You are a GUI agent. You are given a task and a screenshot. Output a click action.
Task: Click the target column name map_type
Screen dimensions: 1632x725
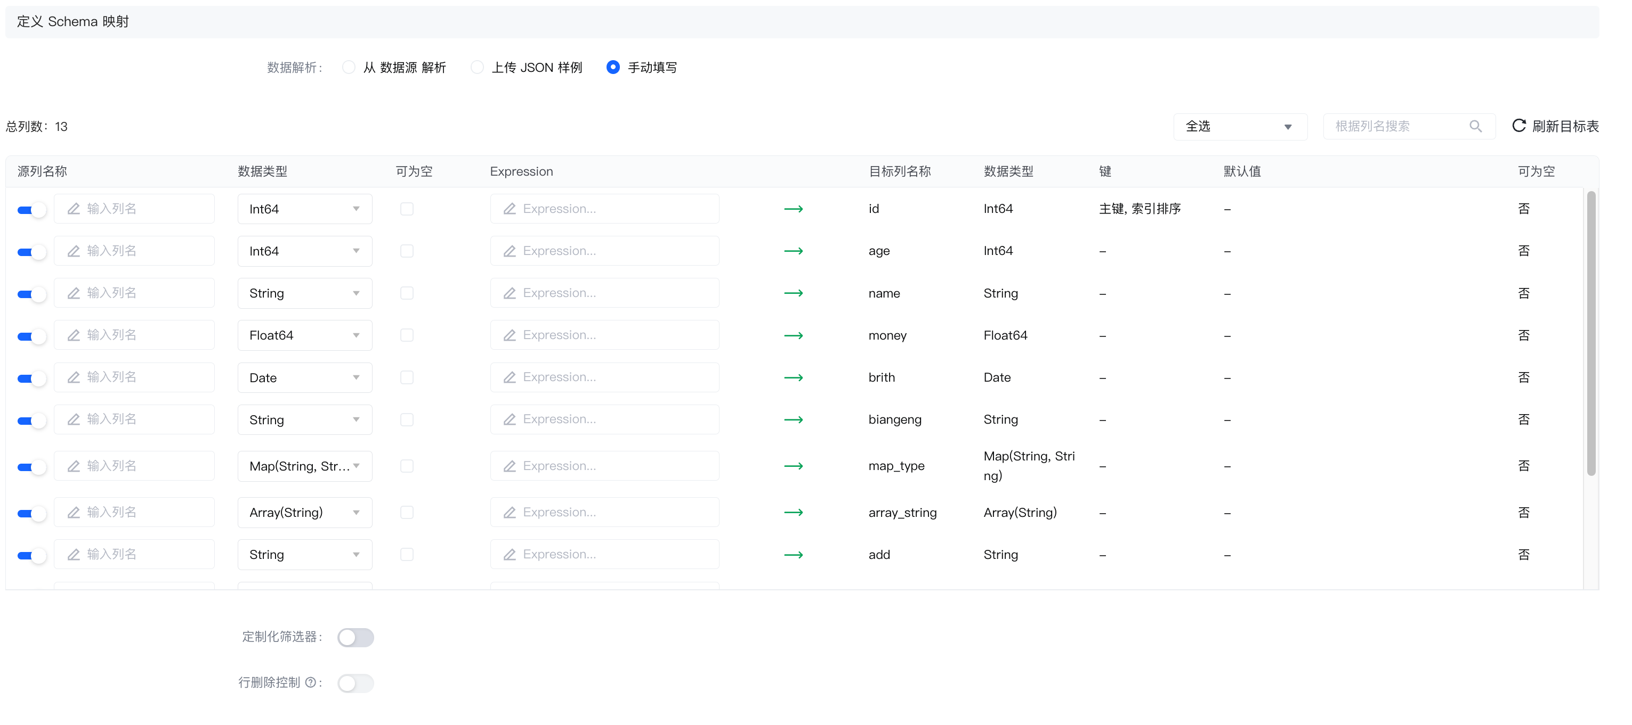pyautogui.click(x=896, y=466)
